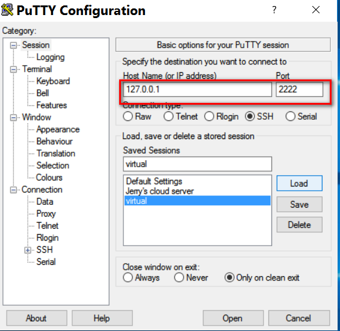Set close window on exit to Never

[179, 277]
